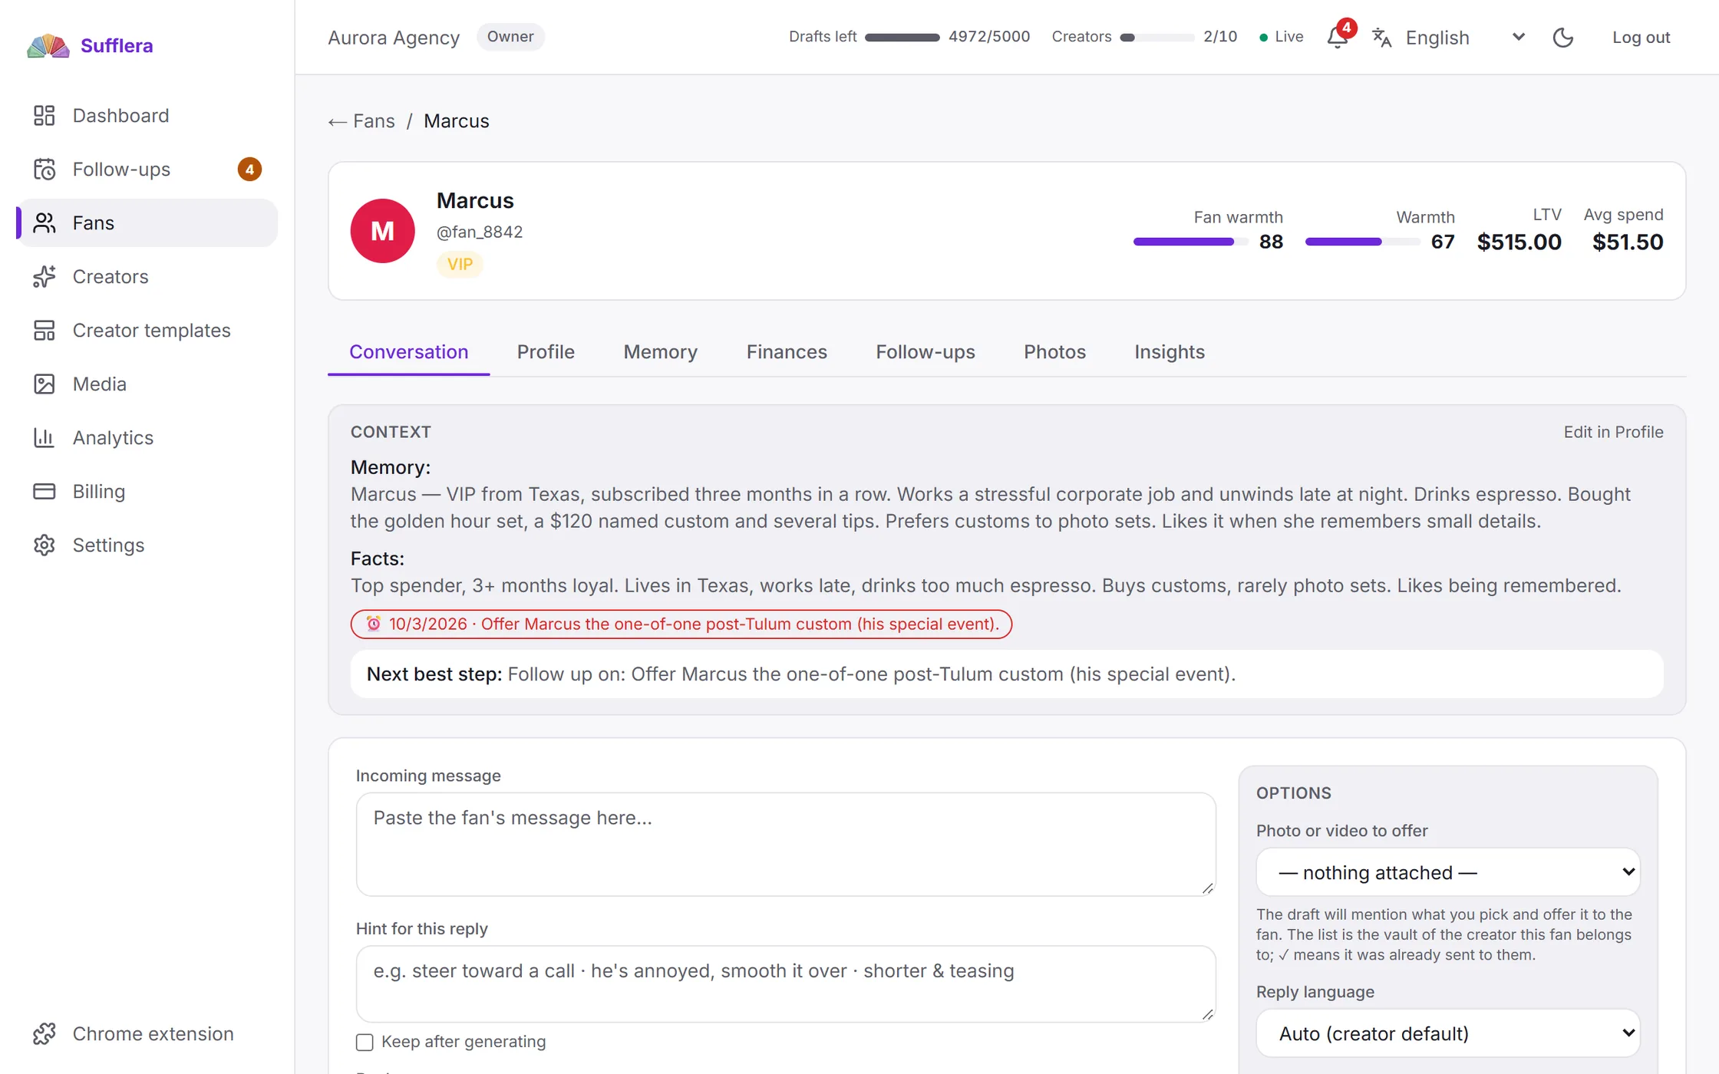Image resolution: width=1719 pixels, height=1074 pixels.
Task: Open the Photos tab
Action: coord(1054,352)
